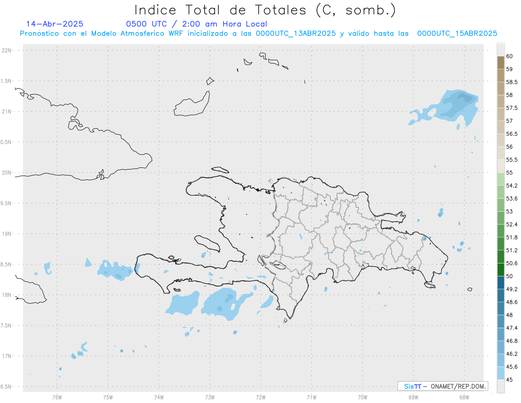521x403 pixels.
Task: Click the colorbar value '60'
Action: 510,56
